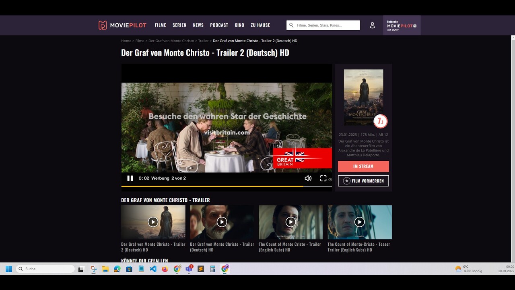515x290 pixels.
Task: Open the FILME menu
Action: (161, 25)
